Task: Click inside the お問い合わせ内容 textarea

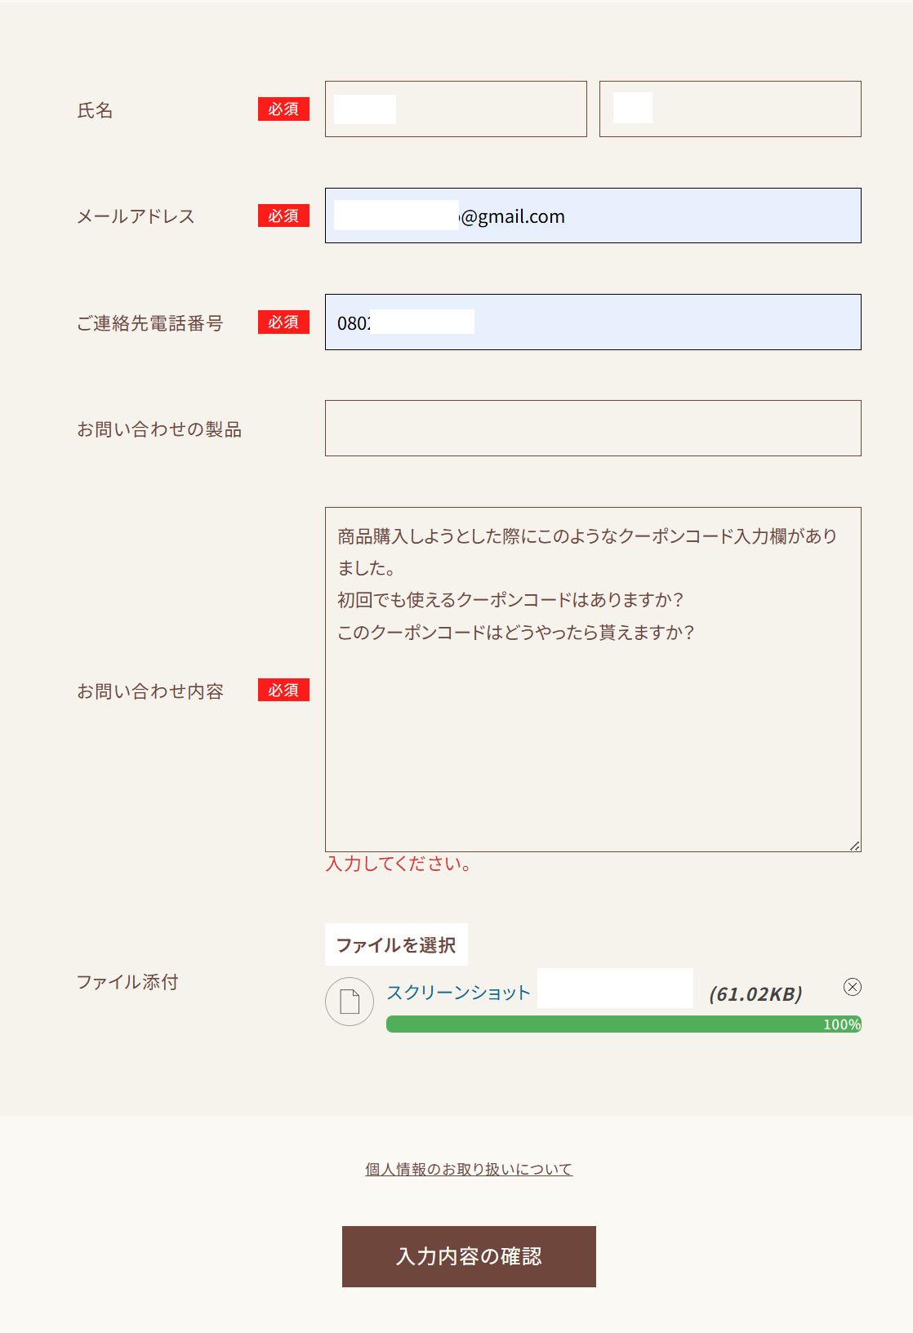Action: [x=593, y=735]
